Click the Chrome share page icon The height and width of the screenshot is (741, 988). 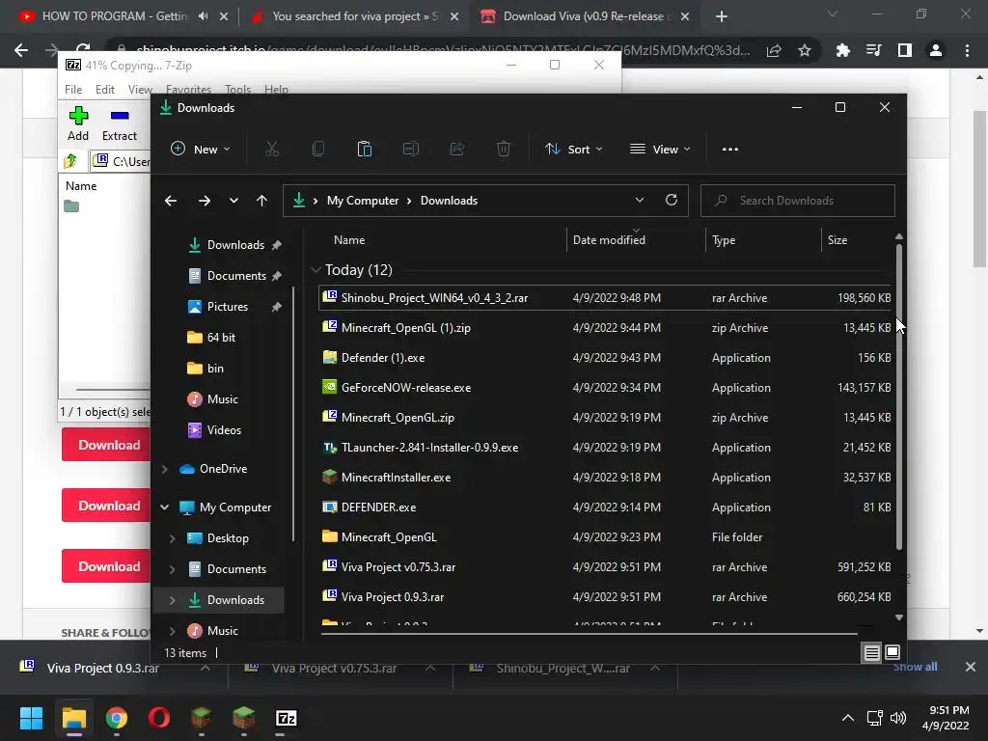click(x=774, y=50)
